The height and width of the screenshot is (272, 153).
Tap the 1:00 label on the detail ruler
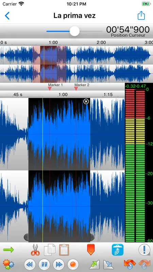(x=63, y=95)
